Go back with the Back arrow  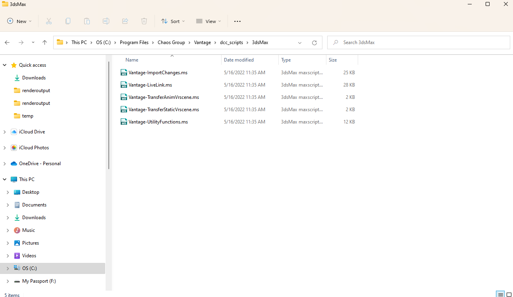click(7, 42)
